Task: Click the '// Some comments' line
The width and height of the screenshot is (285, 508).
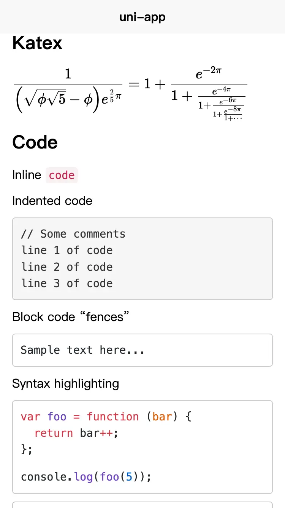Action: tap(73, 234)
